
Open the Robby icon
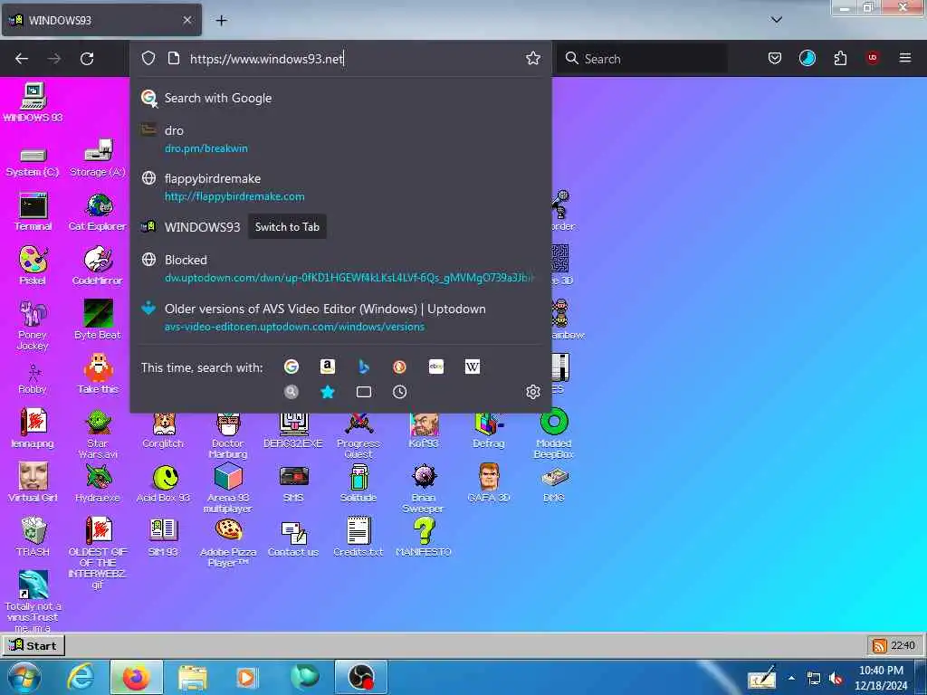(x=33, y=379)
